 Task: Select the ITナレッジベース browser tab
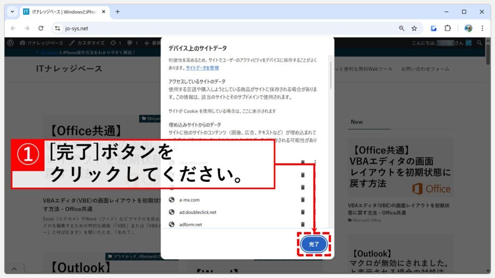click(65, 12)
